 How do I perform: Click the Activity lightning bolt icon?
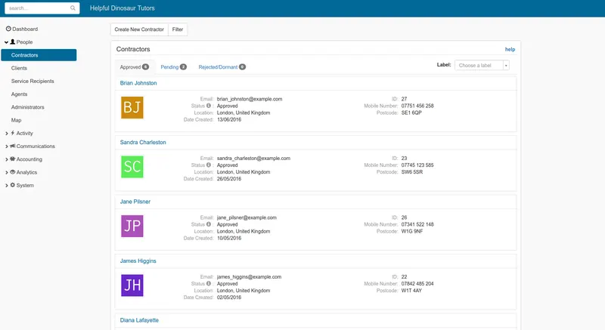pyautogui.click(x=13, y=133)
